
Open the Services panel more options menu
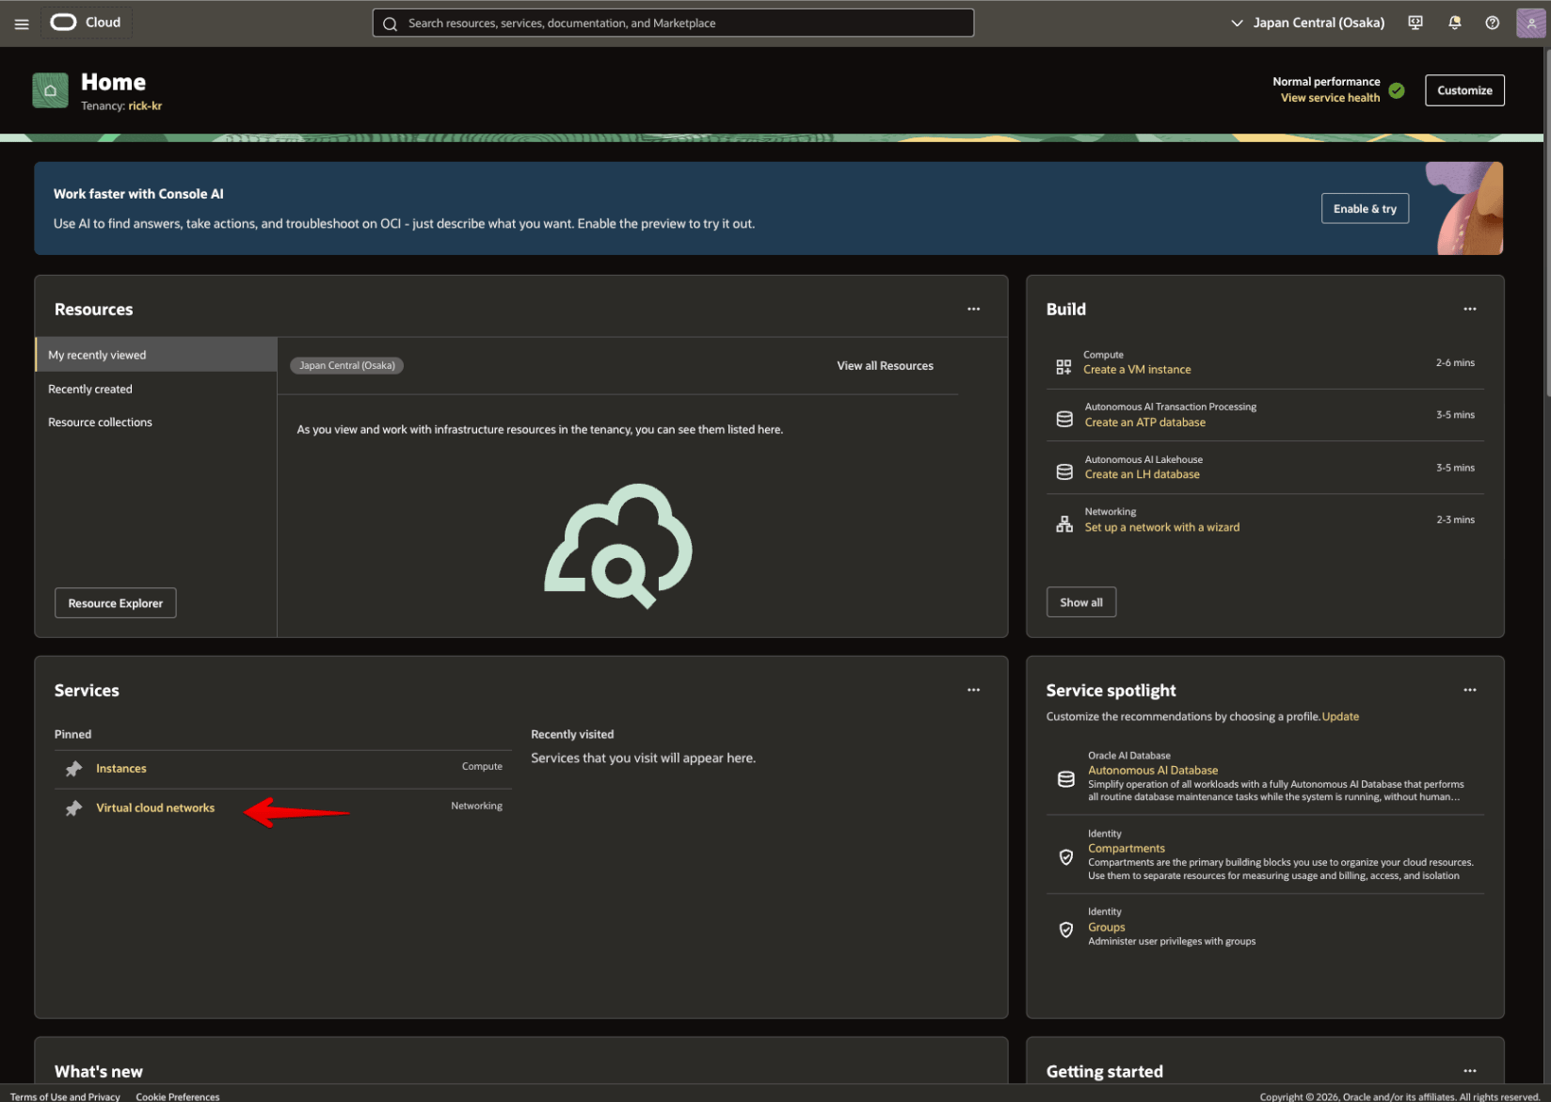[x=973, y=690]
